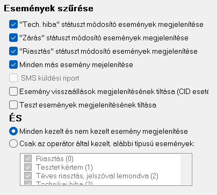Click the Teszt események megjelenítésének tiltása label text
The width and height of the screenshot is (217, 195).
pyautogui.click(x=88, y=105)
